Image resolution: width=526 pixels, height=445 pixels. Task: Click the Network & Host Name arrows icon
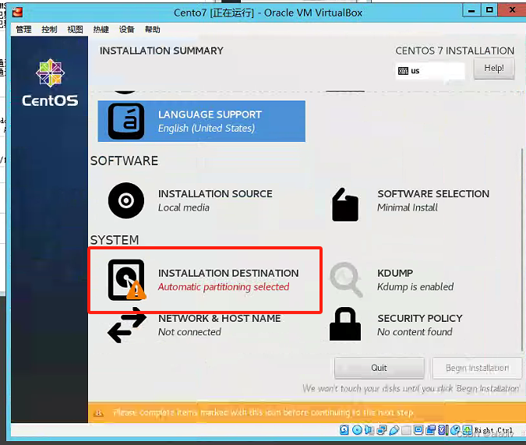(x=127, y=325)
